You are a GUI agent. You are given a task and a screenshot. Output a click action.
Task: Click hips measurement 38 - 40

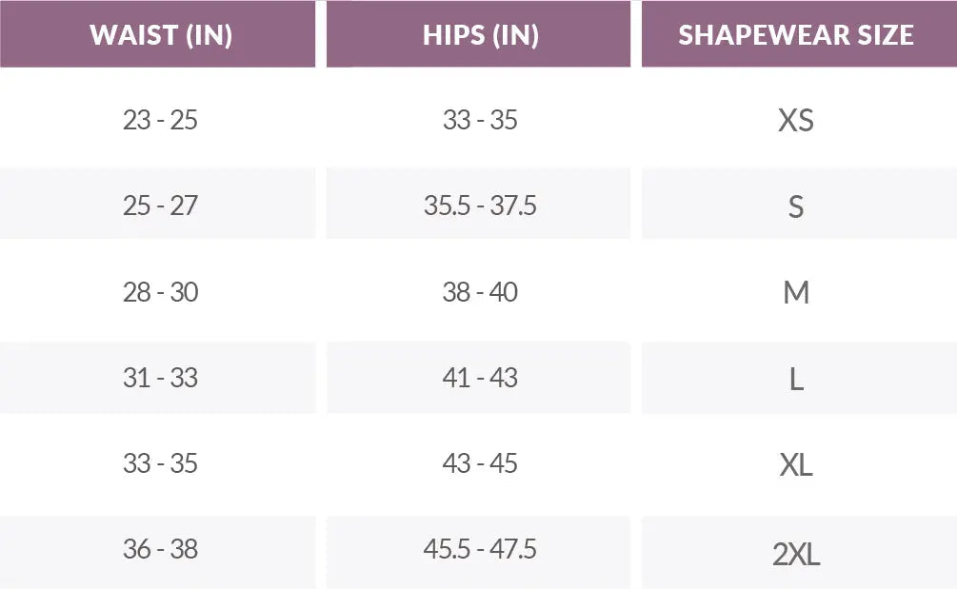(x=480, y=292)
